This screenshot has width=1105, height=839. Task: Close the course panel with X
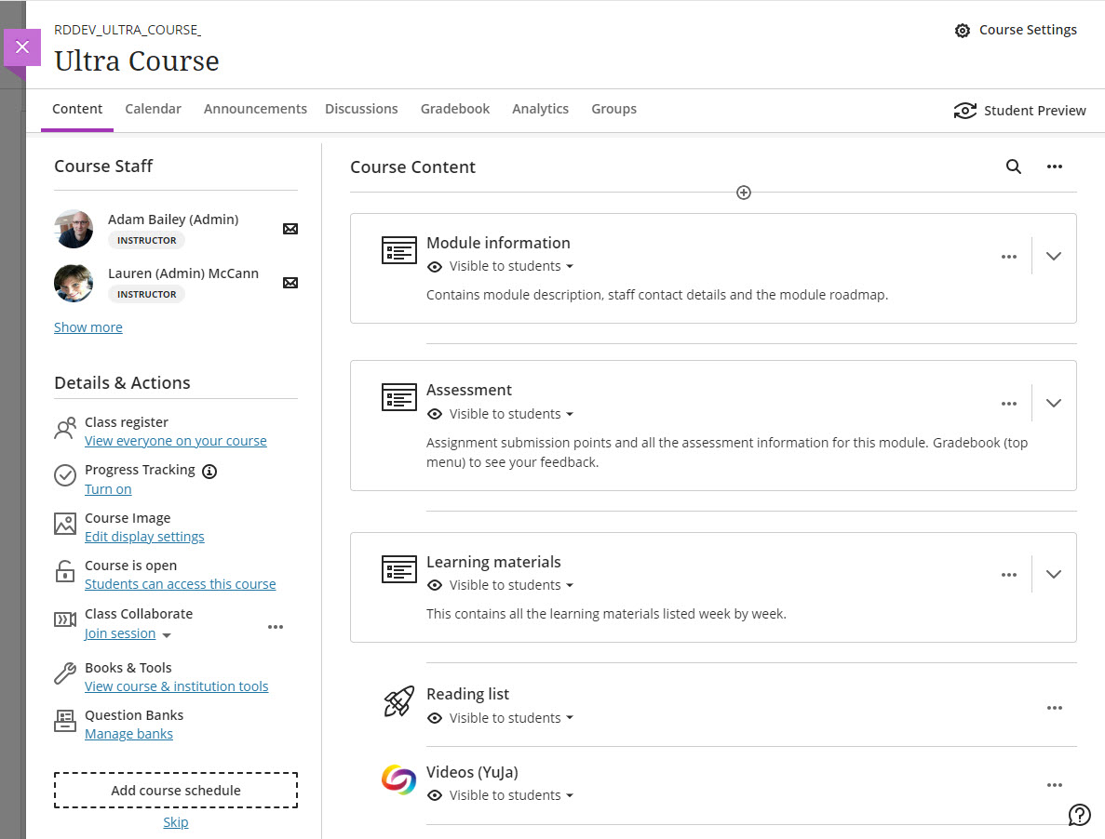[22, 47]
